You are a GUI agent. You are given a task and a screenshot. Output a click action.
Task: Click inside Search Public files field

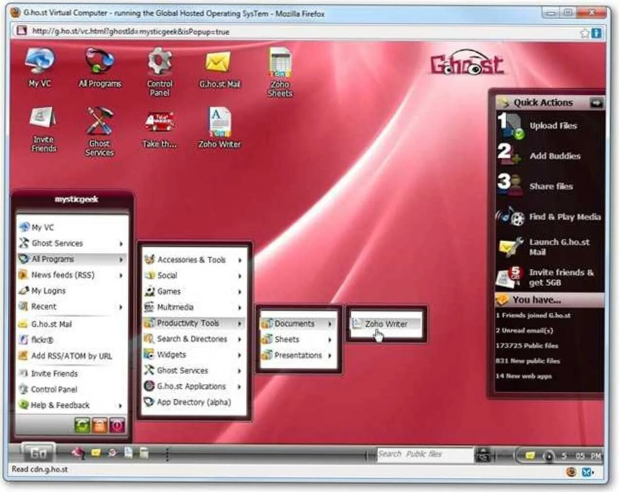click(425, 454)
